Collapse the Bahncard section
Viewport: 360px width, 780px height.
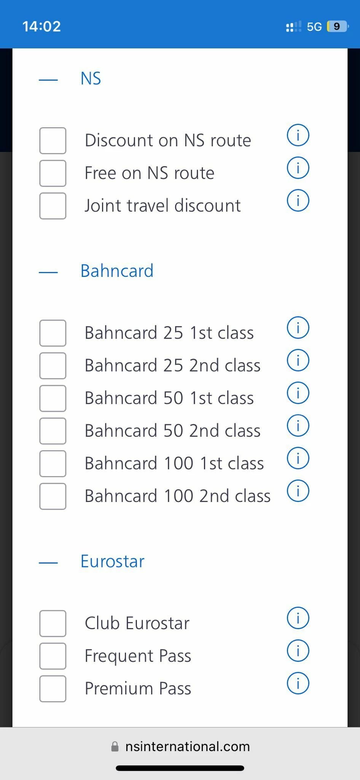[48, 272]
